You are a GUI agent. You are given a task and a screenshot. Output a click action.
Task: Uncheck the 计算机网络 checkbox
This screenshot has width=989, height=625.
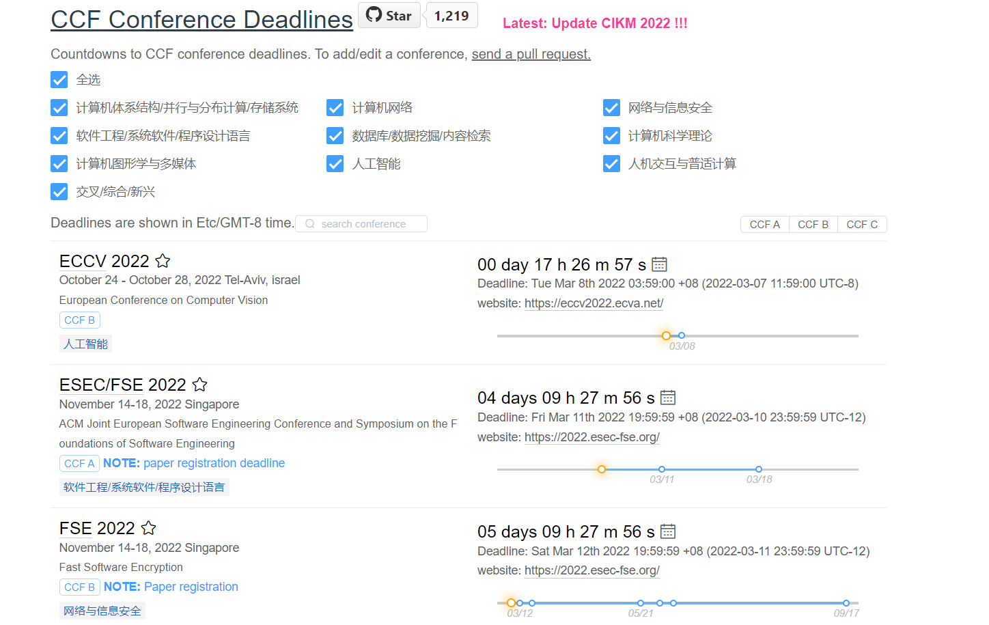[x=335, y=108]
